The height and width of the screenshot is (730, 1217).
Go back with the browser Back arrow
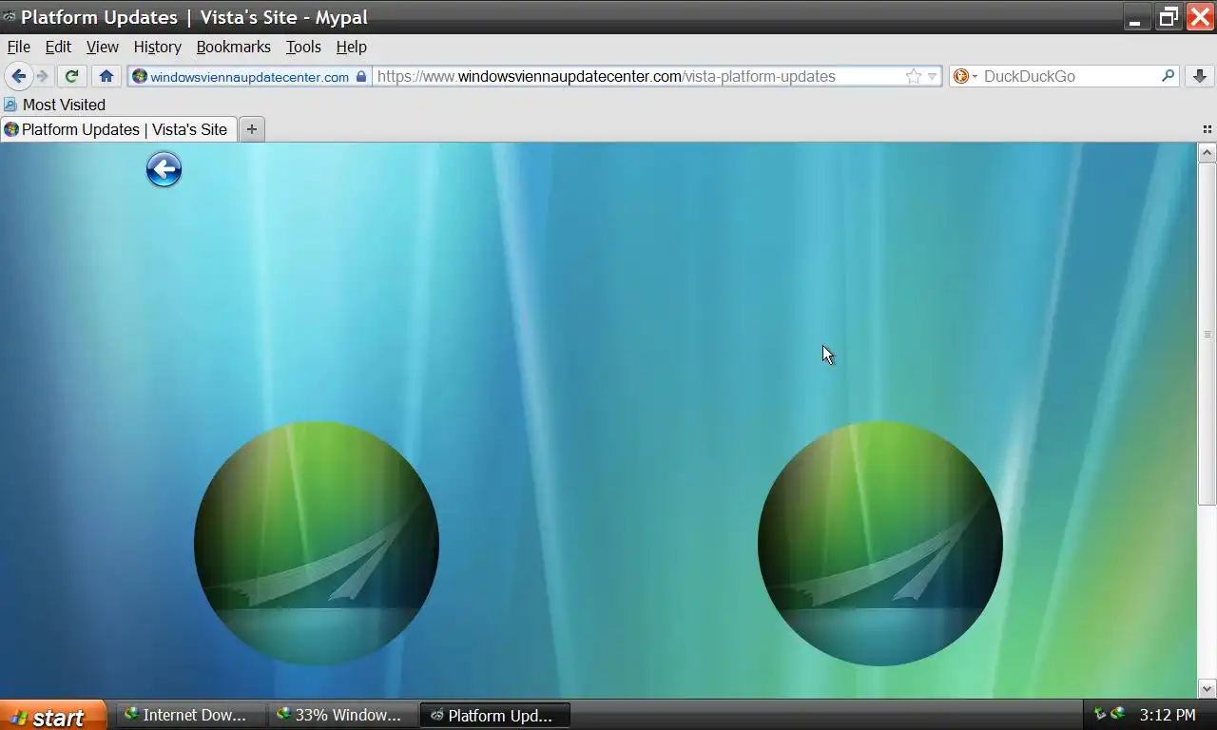18,76
